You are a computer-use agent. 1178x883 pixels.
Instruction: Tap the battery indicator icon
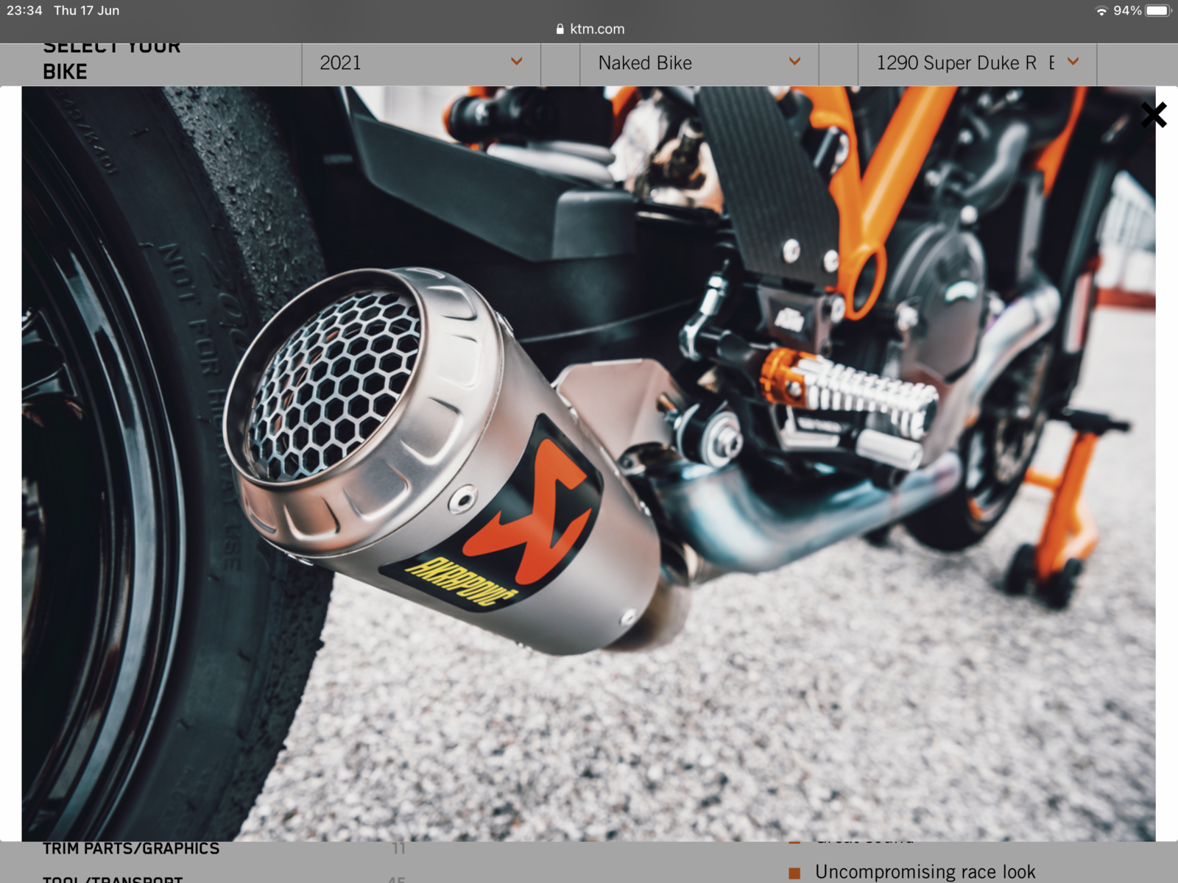[1158, 10]
